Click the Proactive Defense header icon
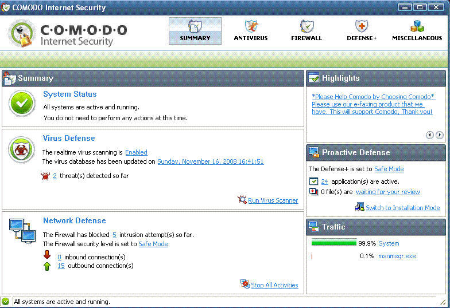 tap(314, 152)
